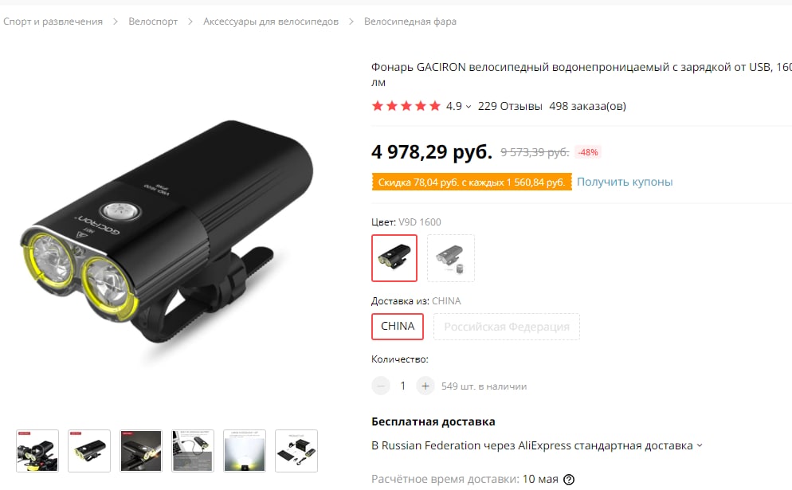Open Велосипедная фара breadcrumb
The width and height of the screenshot is (792, 490).
[410, 22]
